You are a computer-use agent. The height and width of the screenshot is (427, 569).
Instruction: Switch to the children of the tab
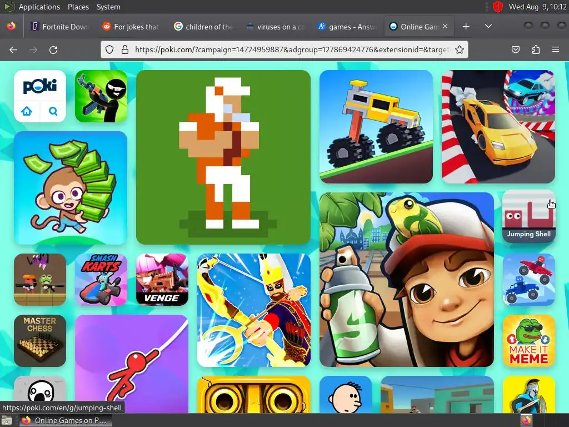pyautogui.click(x=203, y=27)
